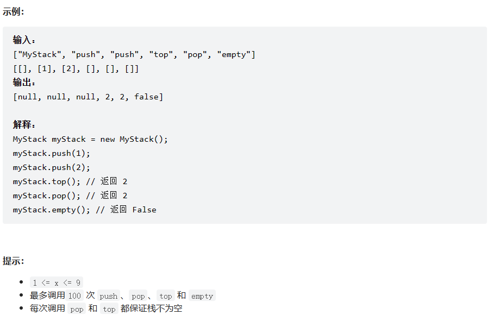Viewport: 493px width, 321px height.
Task: Click the myStack.push(1) line
Action: coord(52,153)
